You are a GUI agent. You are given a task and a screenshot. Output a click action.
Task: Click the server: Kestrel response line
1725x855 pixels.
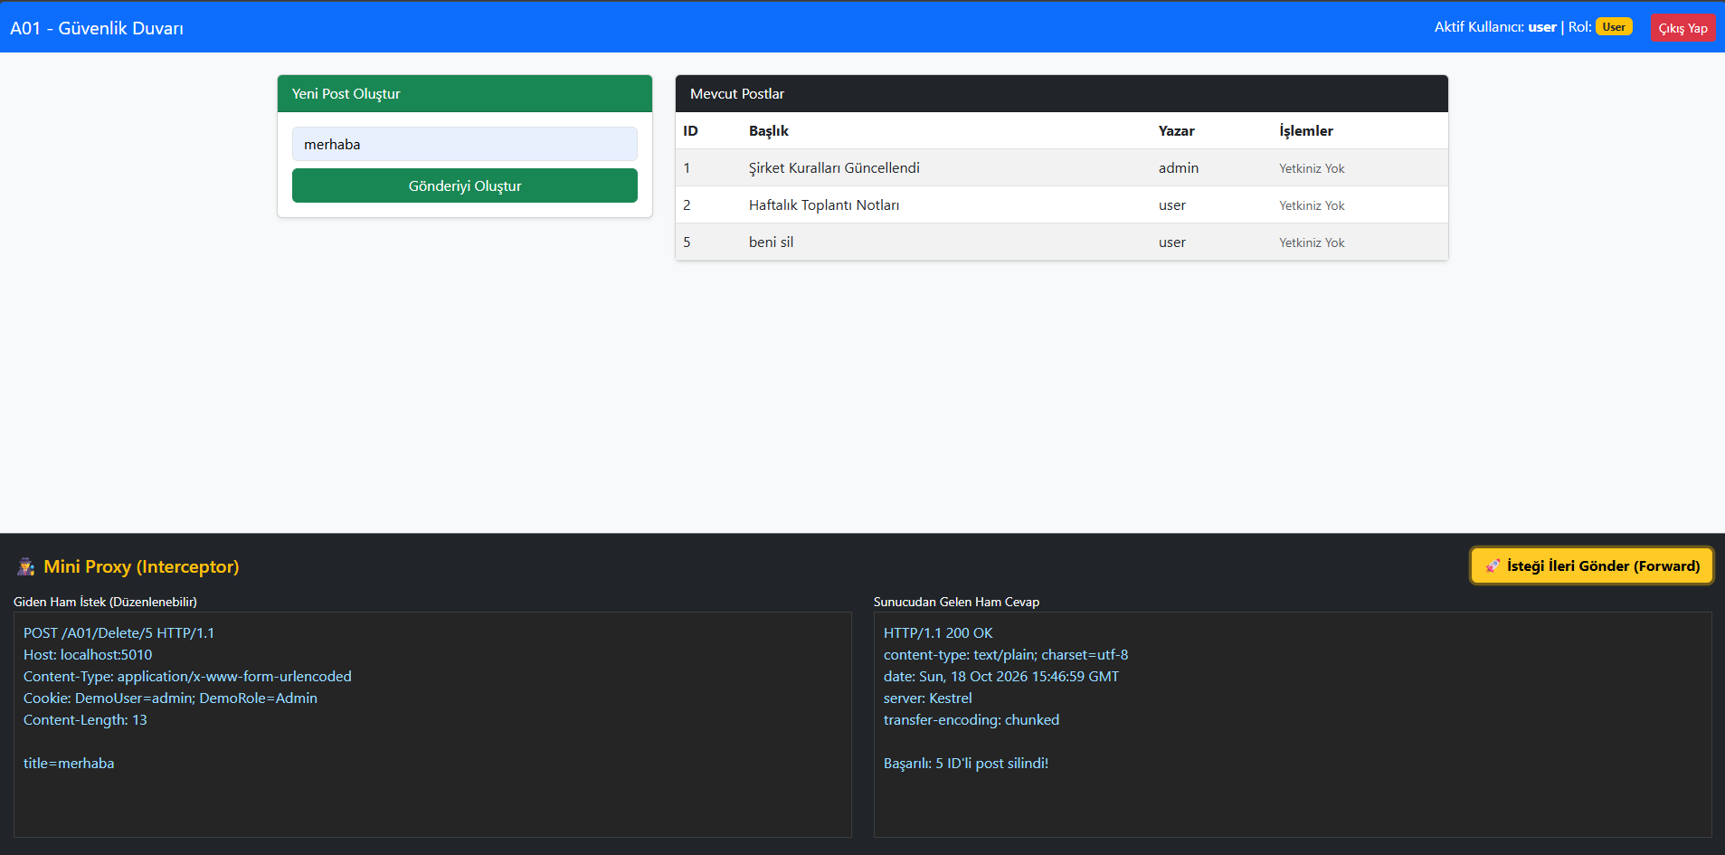(928, 698)
